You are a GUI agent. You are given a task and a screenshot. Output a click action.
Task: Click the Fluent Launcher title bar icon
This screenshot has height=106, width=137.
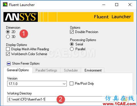5,5
